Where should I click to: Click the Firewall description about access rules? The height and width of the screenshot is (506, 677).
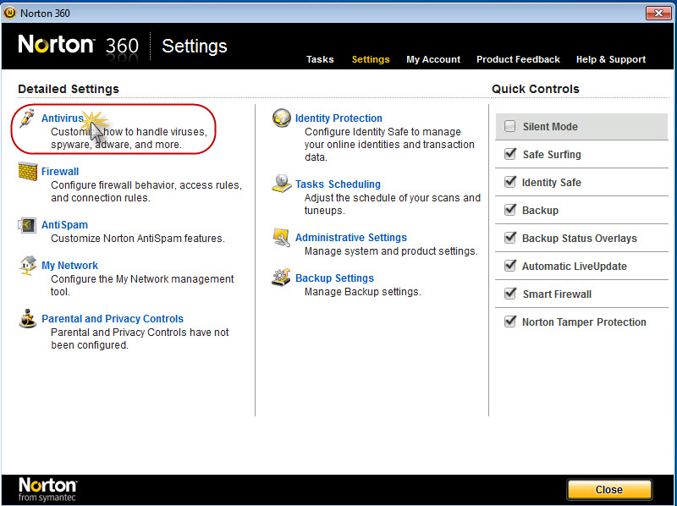[x=146, y=191]
